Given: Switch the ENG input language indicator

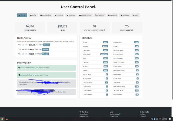Looking at the screenshot, I should click(x=160, y=119).
